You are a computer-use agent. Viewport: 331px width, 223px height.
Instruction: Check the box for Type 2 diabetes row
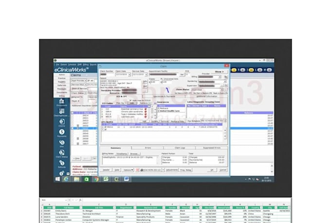(149, 114)
